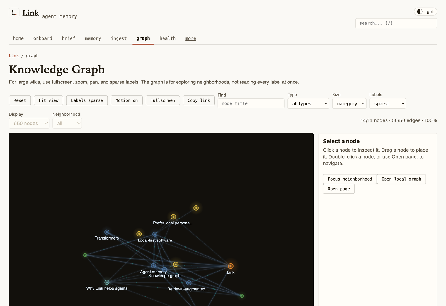Select the topmost yellow unlabeled node
The image size is (446, 306).
point(196,208)
